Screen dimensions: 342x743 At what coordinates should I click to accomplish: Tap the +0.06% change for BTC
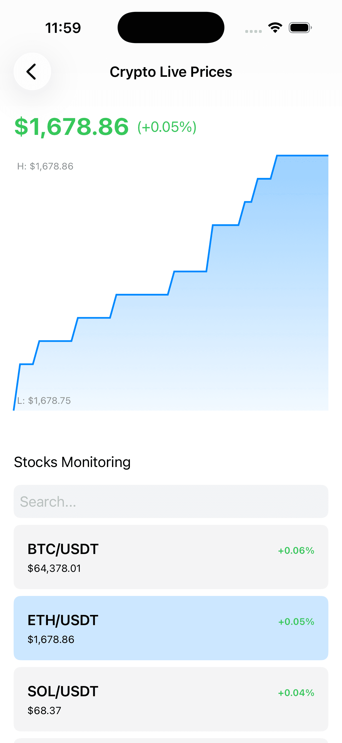(296, 550)
